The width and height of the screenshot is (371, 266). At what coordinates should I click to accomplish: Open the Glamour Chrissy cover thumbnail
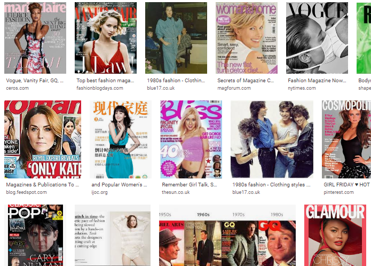pyautogui.click(x=335, y=235)
